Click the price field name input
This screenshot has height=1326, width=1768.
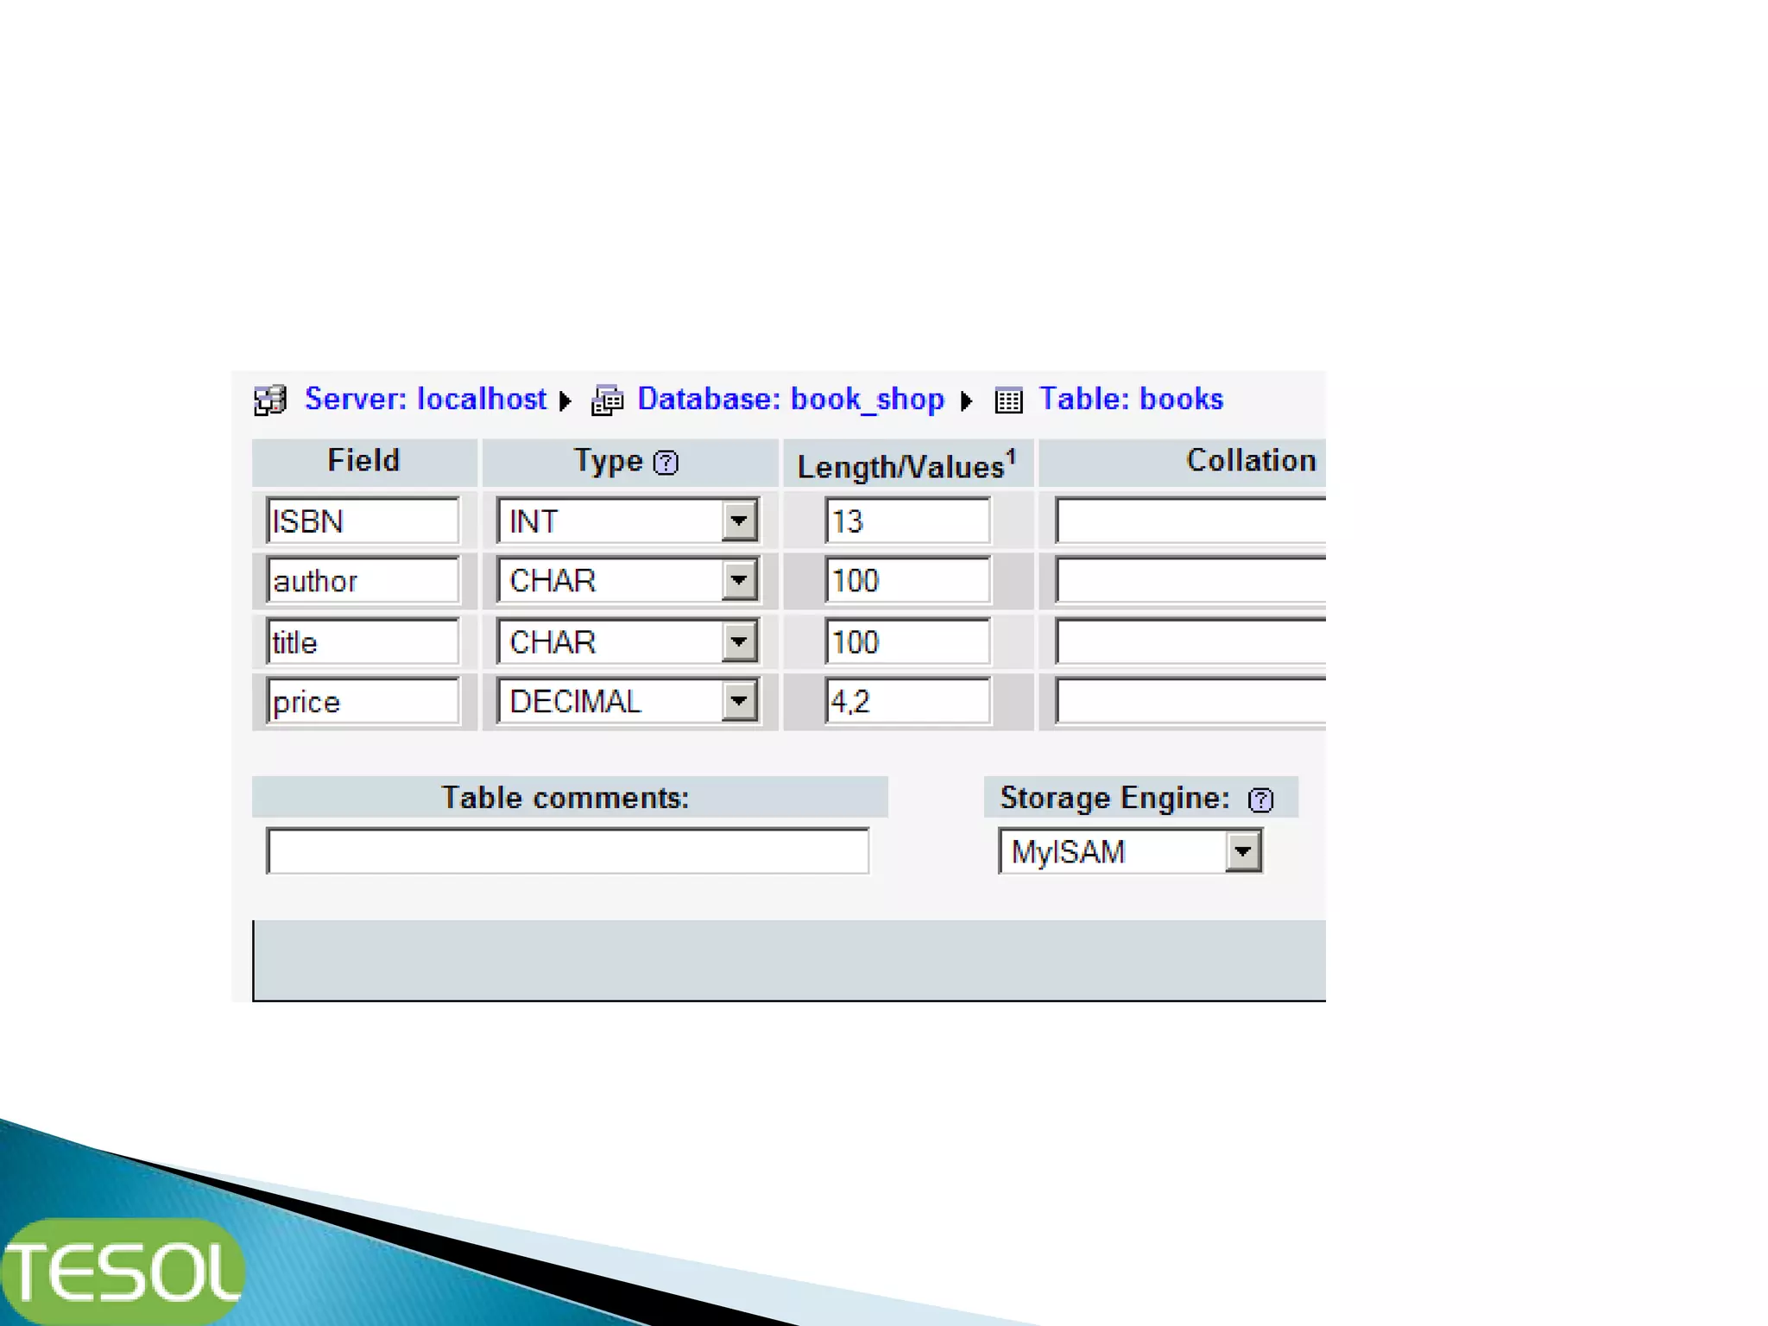(x=363, y=701)
